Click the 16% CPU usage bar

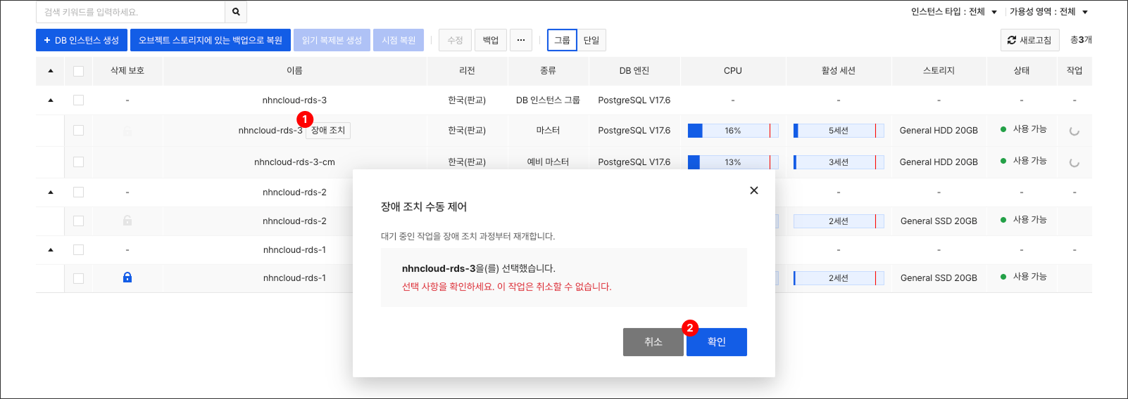(x=733, y=131)
